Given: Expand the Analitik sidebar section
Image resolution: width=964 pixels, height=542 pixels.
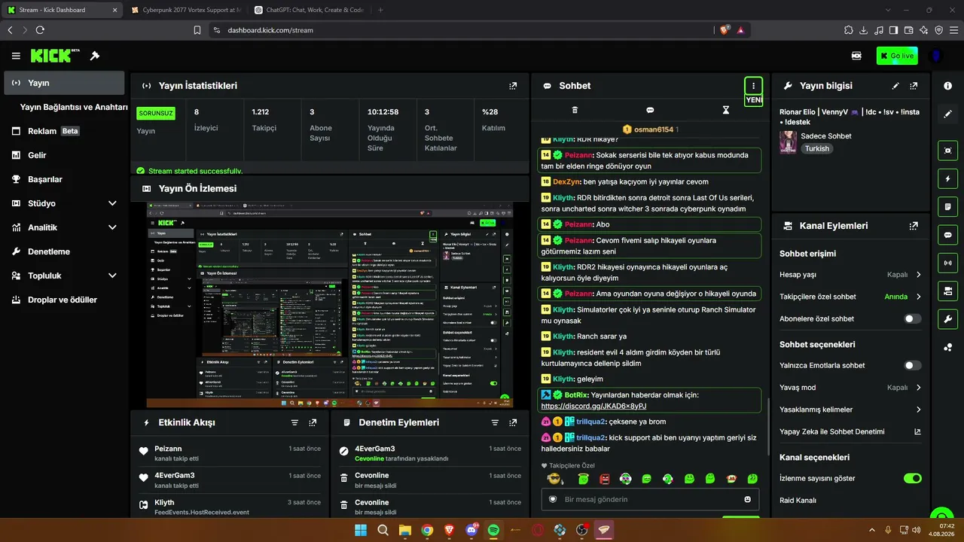Looking at the screenshot, I should (x=112, y=227).
